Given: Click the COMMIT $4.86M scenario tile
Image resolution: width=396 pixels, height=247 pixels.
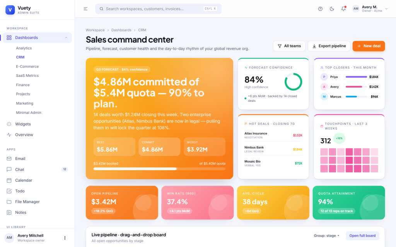Looking at the screenshot, I should [159, 146].
